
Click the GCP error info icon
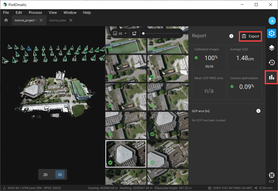(258, 111)
